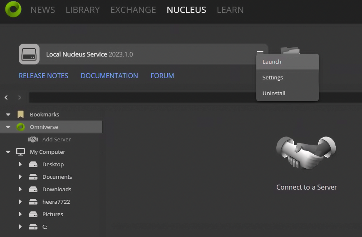The width and height of the screenshot is (362, 237).
Task: Select the Pictures label
Action: coord(53,214)
